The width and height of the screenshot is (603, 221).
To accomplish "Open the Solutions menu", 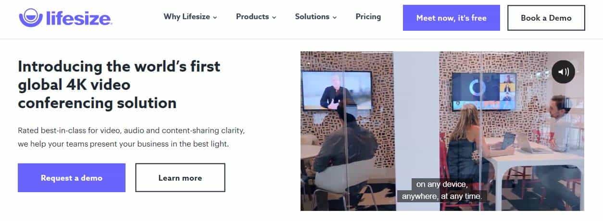I will click(x=312, y=17).
